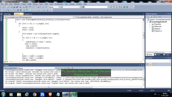Clear All icon in Output panel

tap(68, 68)
